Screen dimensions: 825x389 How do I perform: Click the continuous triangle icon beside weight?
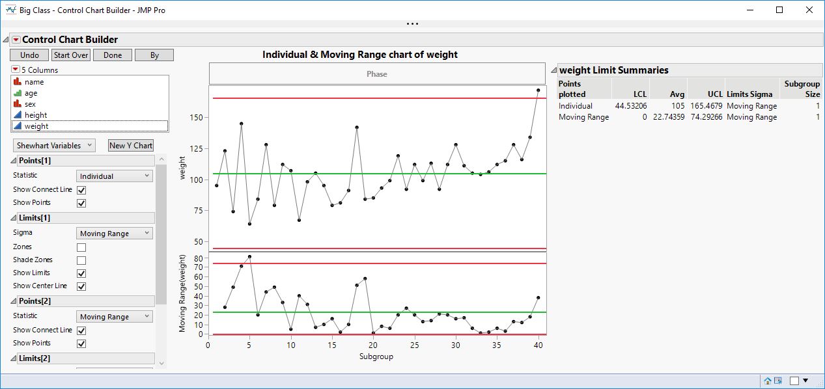click(19, 126)
